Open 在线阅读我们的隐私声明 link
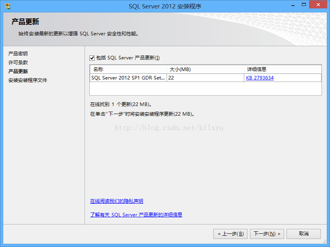This screenshot has height=247, width=330. (117, 201)
